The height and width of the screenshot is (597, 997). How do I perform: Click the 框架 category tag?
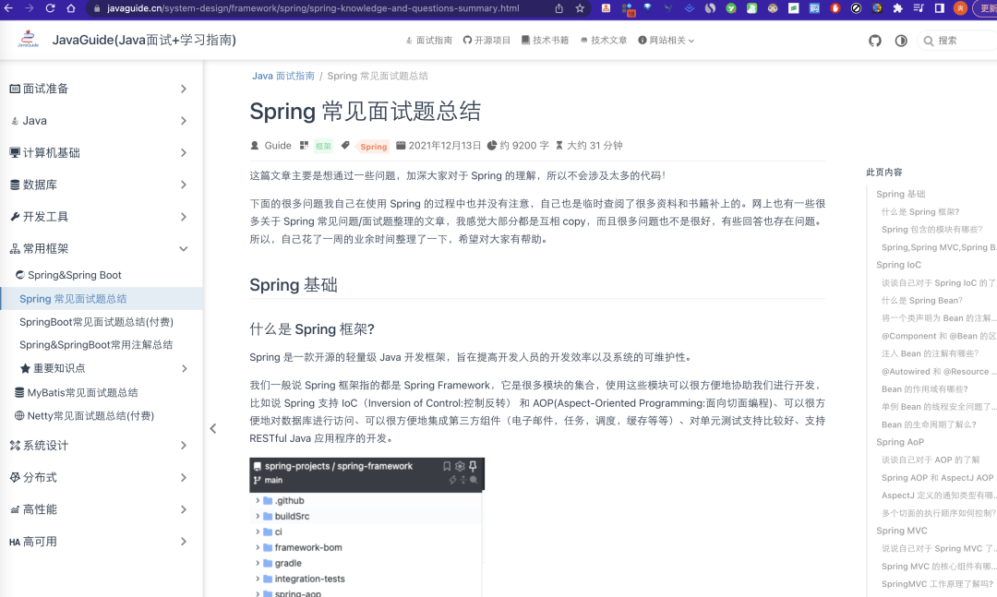point(323,146)
